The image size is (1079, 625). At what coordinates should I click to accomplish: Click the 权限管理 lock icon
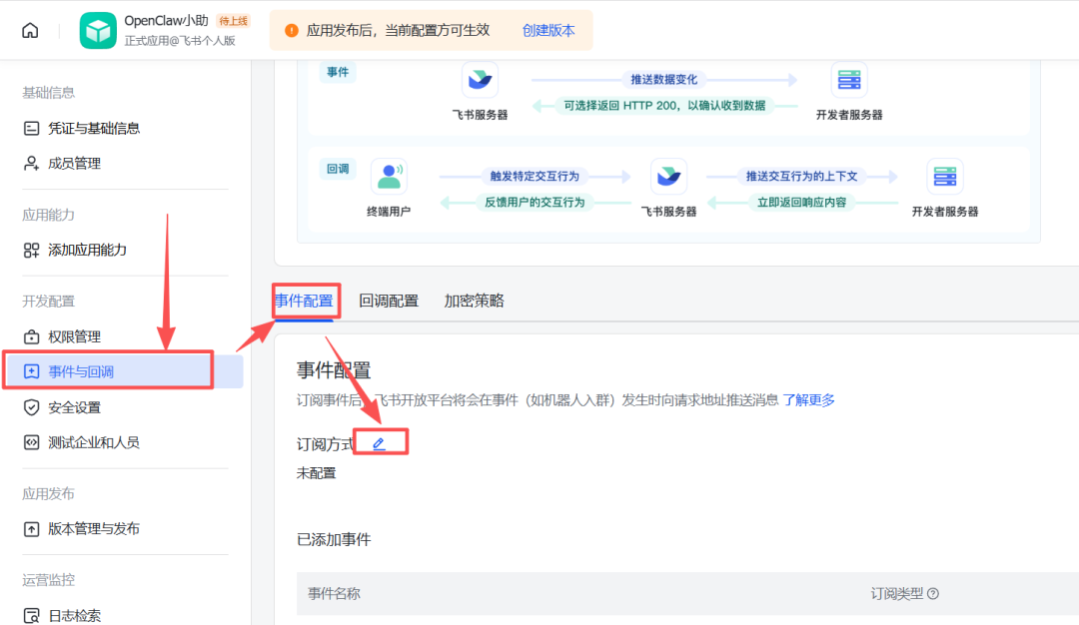tap(32, 336)
